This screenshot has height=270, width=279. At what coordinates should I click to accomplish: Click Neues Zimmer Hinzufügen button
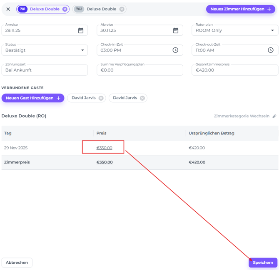tap(241, 9)
